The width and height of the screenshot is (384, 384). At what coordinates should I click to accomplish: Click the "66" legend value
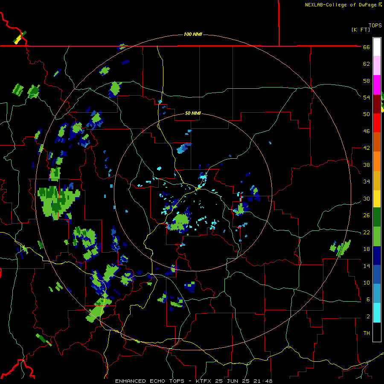pyautogui.click(x=367, y=47)
